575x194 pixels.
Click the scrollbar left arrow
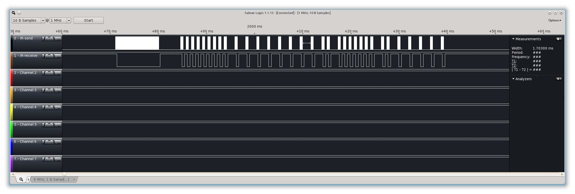[13, 174]
